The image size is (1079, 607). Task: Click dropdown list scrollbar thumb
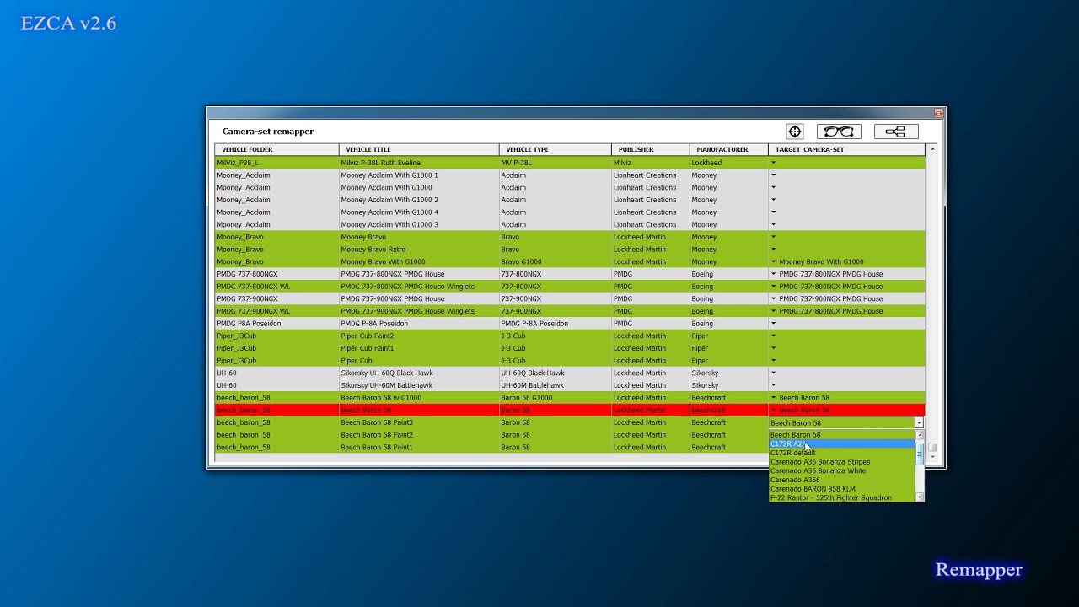(x=920, y=454)
